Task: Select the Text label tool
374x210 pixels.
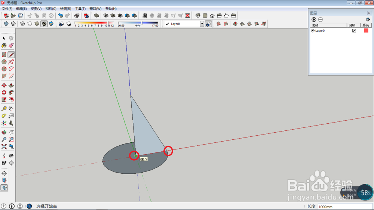Action: point(11,116)
